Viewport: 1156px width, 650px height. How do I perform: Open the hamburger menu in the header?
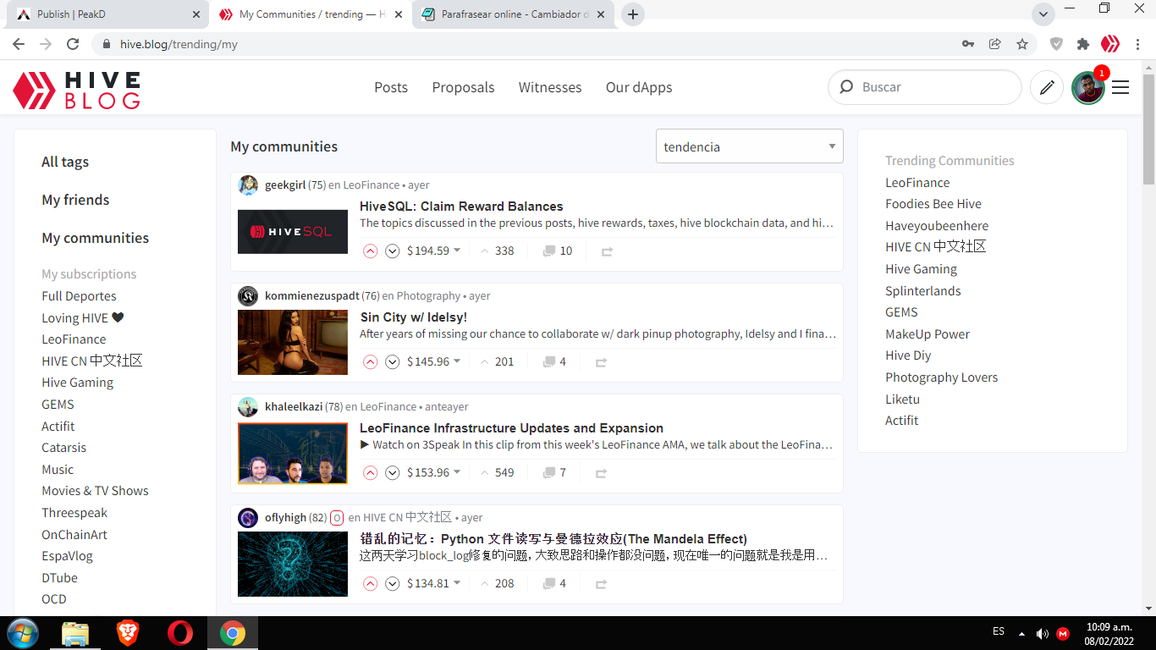pos(1120,87)
